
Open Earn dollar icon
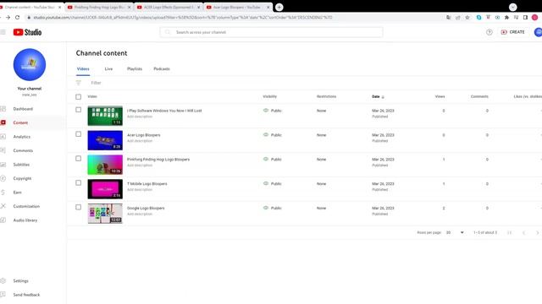pyautogui.click(x=3, y=193)
